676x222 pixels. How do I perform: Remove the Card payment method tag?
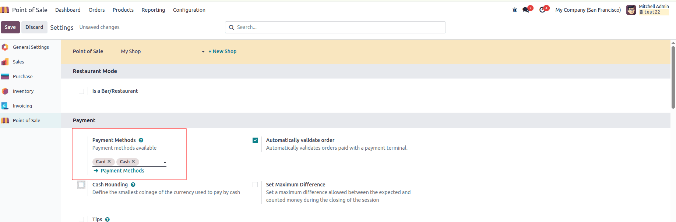109,161
